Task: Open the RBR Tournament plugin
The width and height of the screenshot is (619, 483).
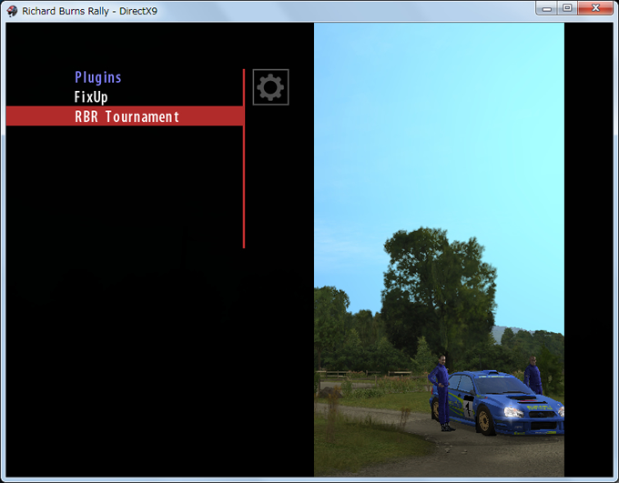Action: [125, 116]
